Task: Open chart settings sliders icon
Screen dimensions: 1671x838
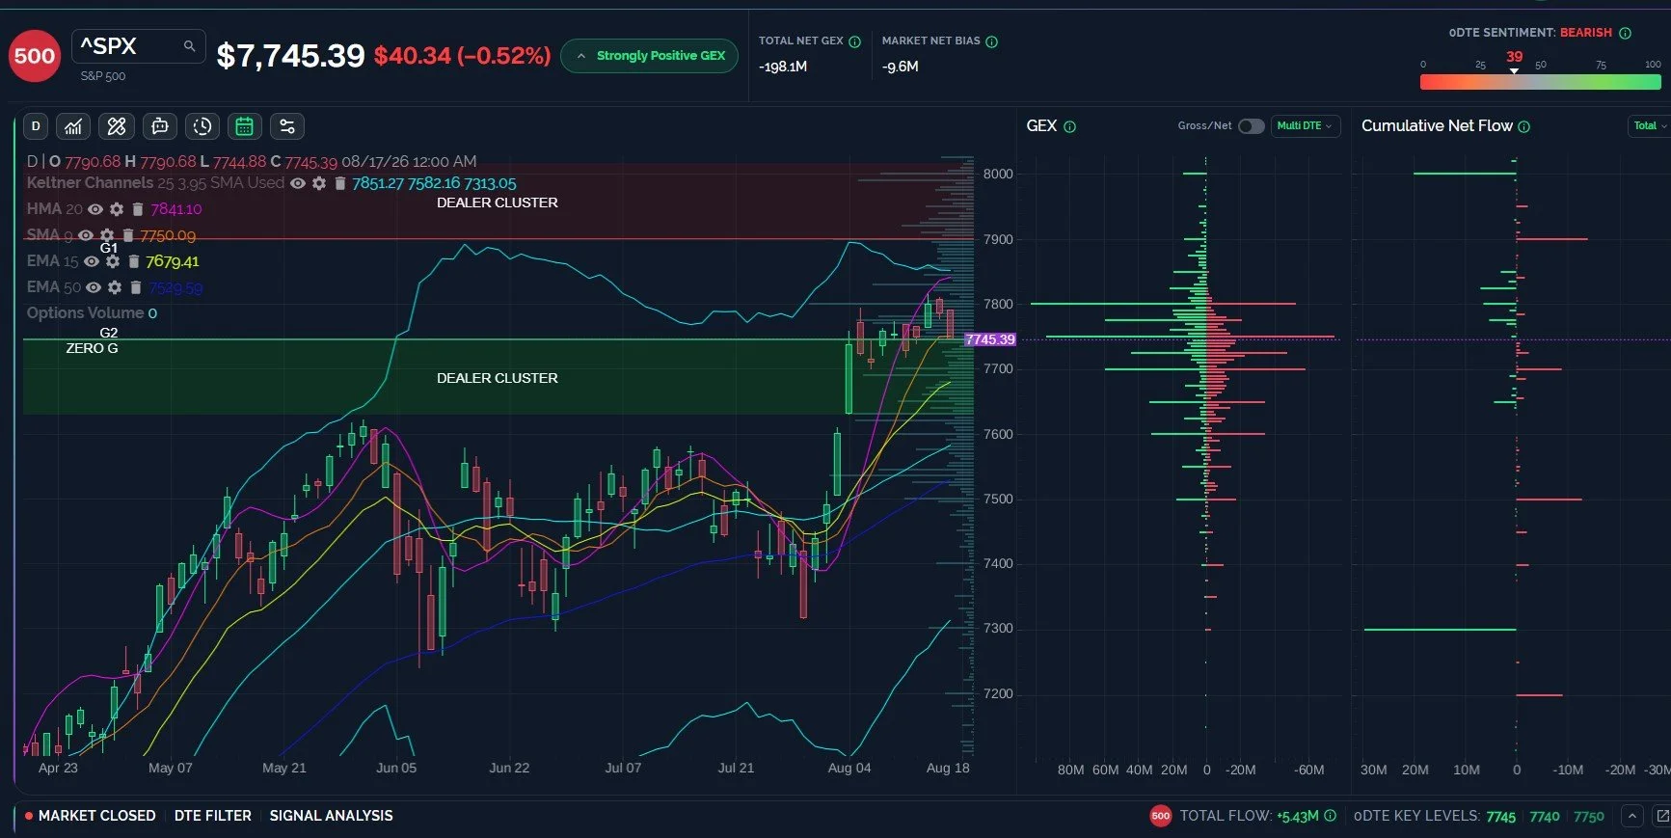Action: 287,126
